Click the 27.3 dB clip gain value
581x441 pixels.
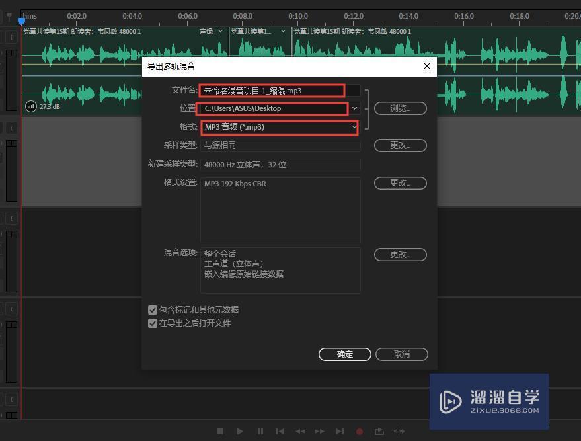point(50,106)
